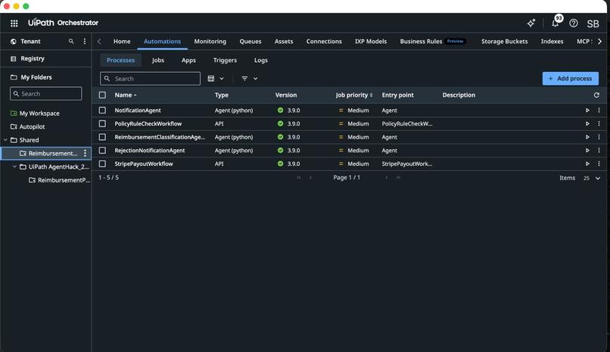The width and height of the screenshot is (610, 352).
Task: Open the Reimbursement folder options menu
Action: (x=85, y=153)
